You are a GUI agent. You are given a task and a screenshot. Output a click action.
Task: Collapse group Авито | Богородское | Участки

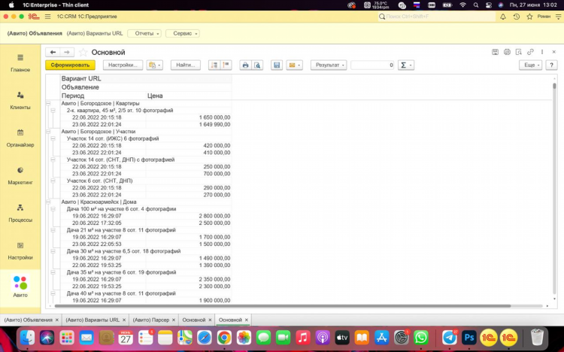coord(48,132)
